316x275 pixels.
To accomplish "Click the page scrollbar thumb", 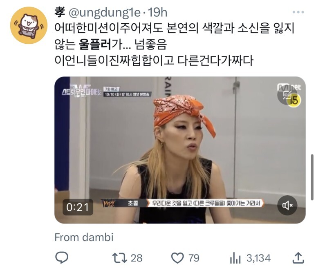I will (x=312, y=177).
